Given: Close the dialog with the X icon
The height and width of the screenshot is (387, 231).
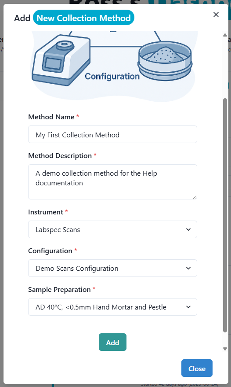Looking at the screenshot, I should coord(216,15).
